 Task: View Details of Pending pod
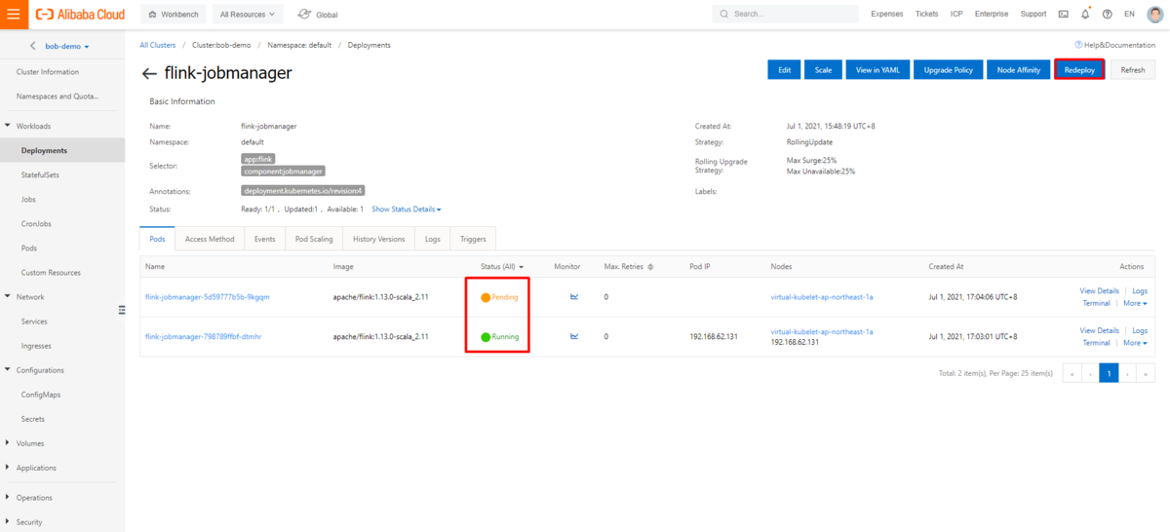[1099, 290]
